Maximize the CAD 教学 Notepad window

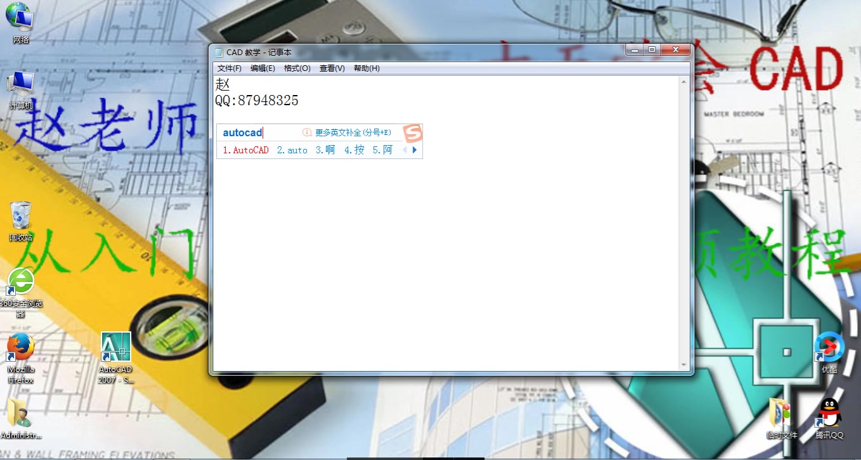(x=651, y=49)
